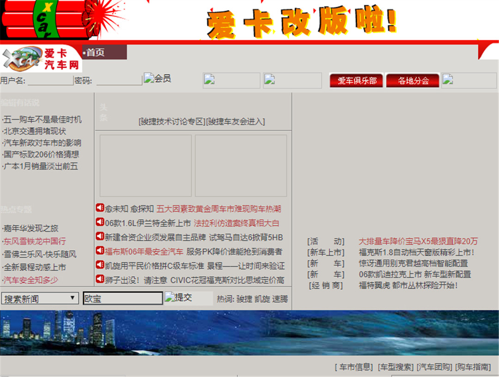Click speaker icon beside 新建合资企业 headline
This screenshot has width=499, height=377.
coord(100,237)
